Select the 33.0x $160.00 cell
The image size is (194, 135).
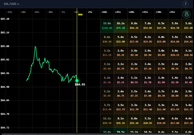[x=107, y=26]
